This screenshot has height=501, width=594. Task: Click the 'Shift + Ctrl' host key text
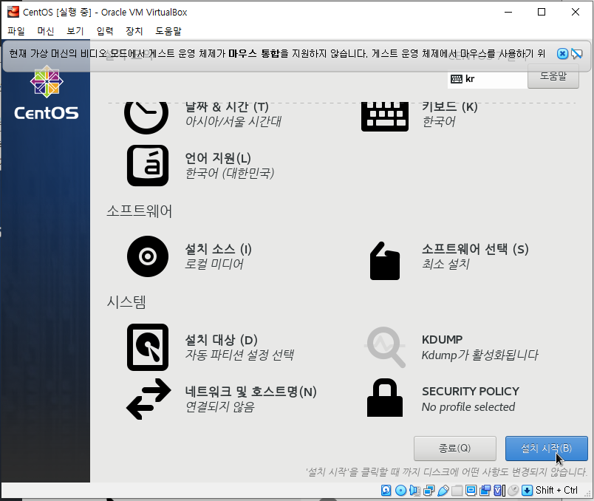pyautogui.click(x=556, y=491)
